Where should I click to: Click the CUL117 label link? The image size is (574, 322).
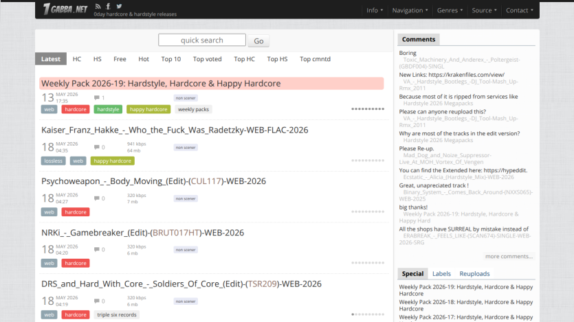click(x=206, y=181)
